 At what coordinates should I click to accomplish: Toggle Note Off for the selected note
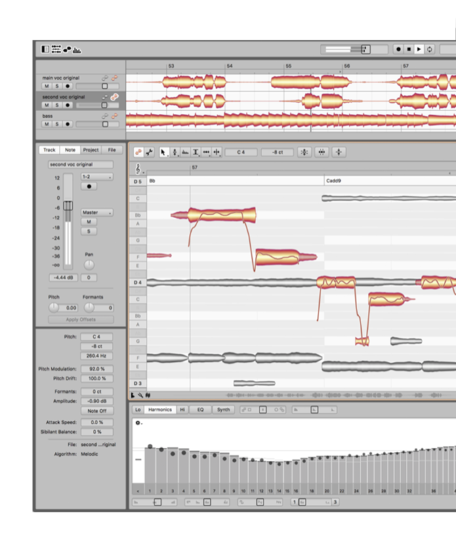pos(97,411)
